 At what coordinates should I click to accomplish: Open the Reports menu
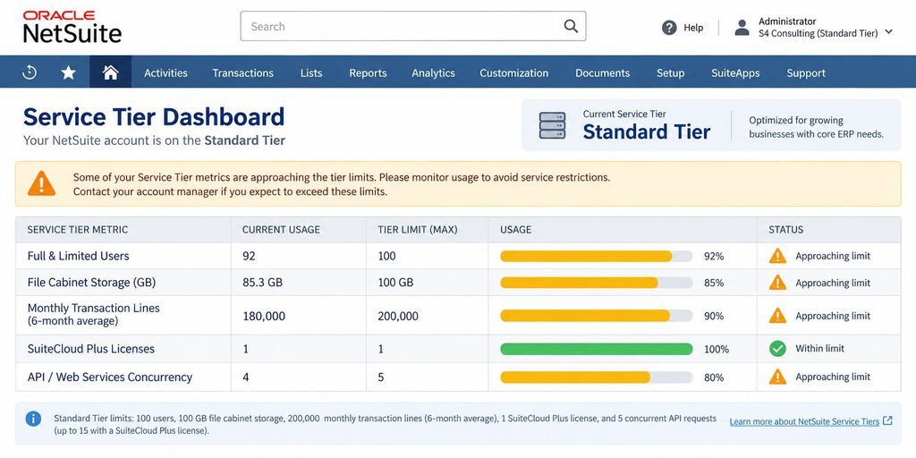click(368, 73)
